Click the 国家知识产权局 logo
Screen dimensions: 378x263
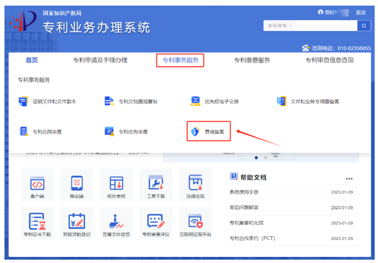23,21
